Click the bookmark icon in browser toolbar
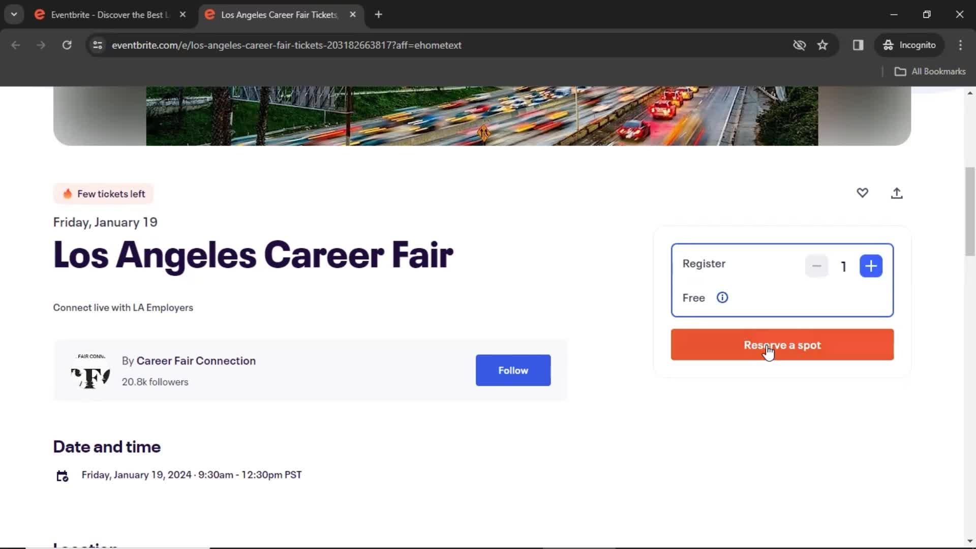 [x=823, y=45]
